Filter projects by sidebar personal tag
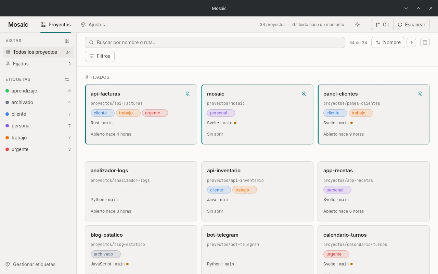Image resolution: width=438 pixels, height=274 pixels. click(x=38, y=126)
